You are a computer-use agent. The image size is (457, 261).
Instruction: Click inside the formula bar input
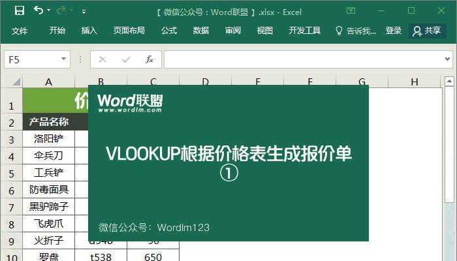[x=303, y=59]
